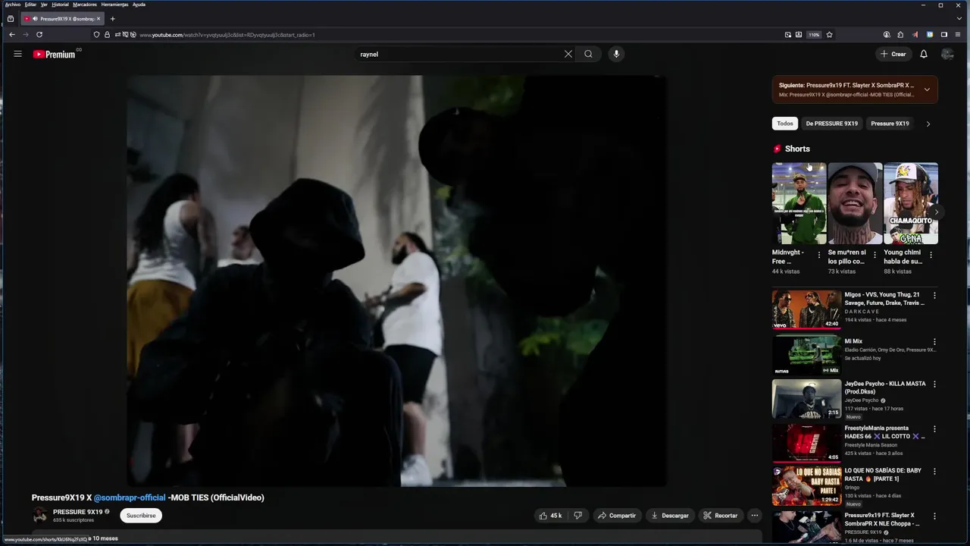Image resolution: width=970 pixels, height=546 pixels.
Task: Open the Crear button
Action: pos(893,54)
